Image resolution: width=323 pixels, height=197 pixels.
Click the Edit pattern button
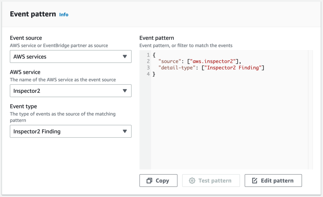tap(273, 181)
